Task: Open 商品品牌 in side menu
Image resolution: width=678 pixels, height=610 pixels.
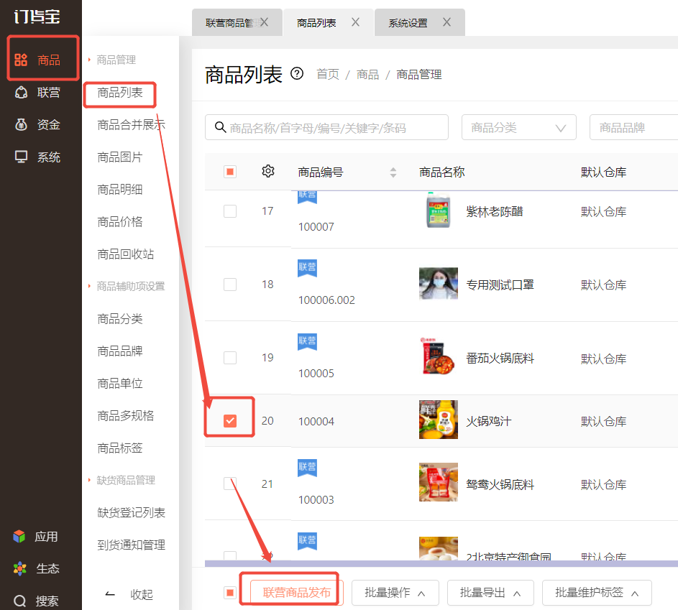Action: pos(120,351)
